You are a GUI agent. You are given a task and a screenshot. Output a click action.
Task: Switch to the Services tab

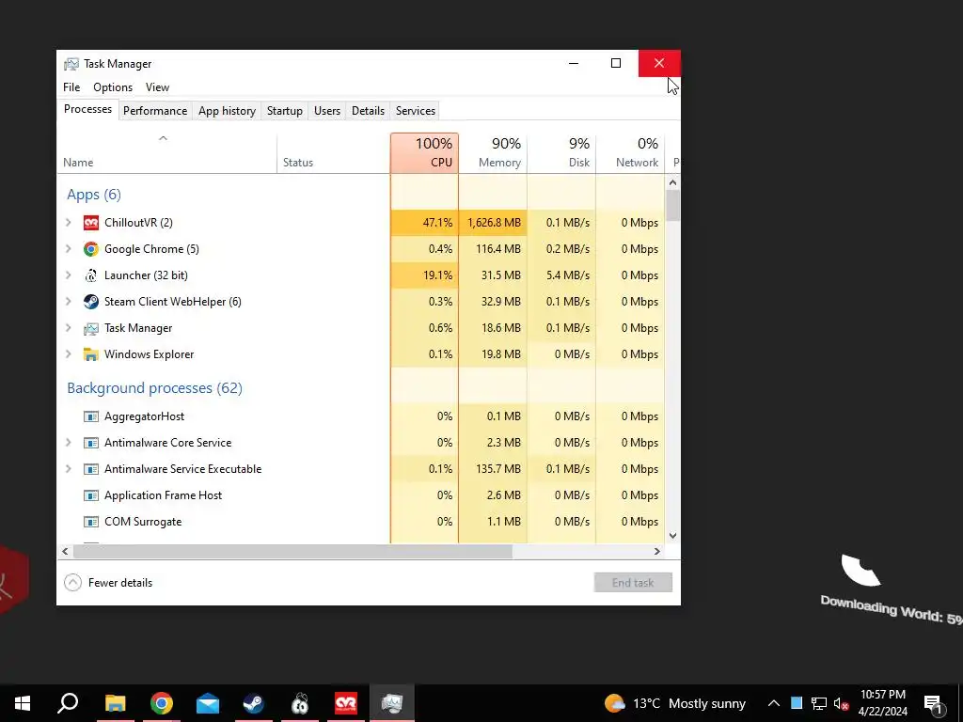click(x=415, y=111)
